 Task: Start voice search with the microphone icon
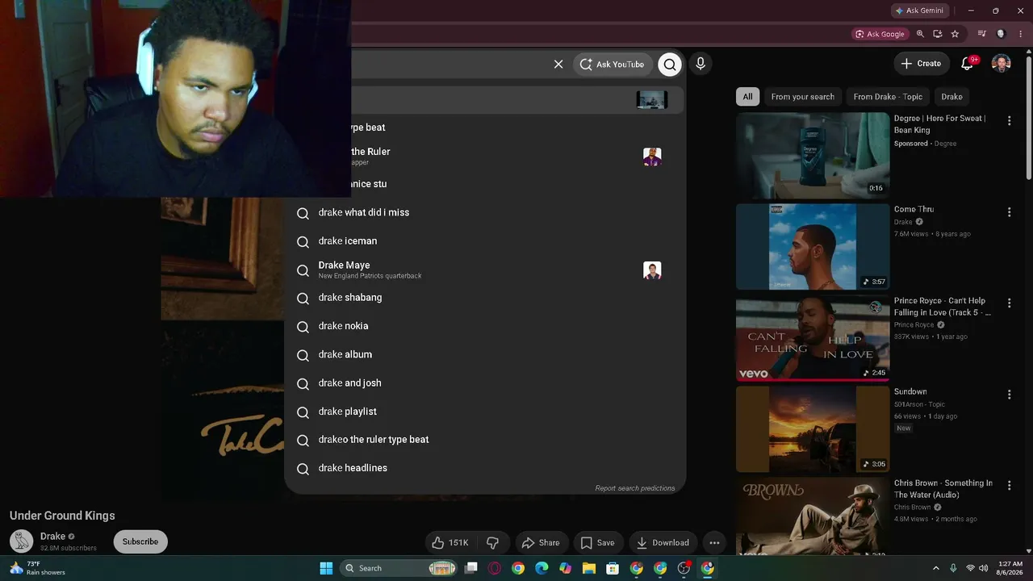701,64
